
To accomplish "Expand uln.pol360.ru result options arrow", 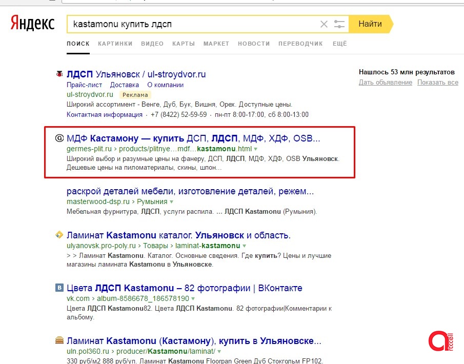I will tap(219, 352).
